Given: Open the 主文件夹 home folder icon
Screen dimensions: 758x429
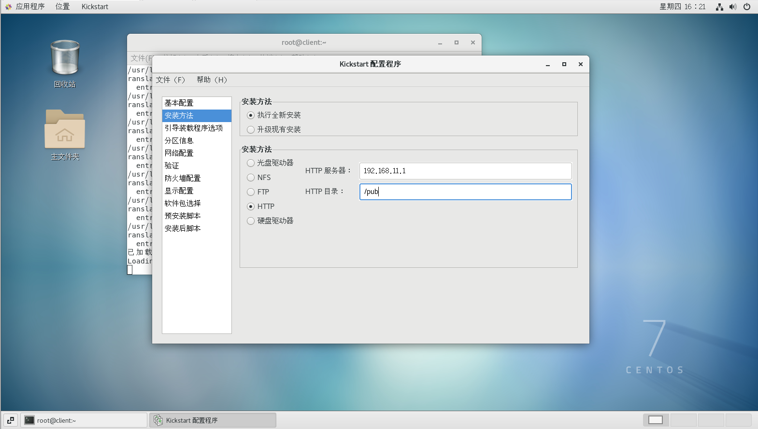Looking at the screenshot, I should [x=65, y=129].
